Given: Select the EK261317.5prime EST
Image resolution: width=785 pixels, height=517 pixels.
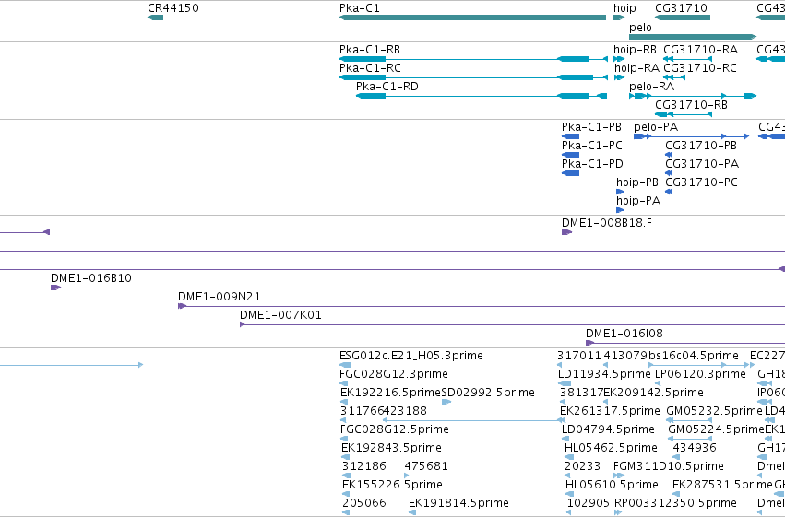Looking at the screenshot, I should [563, 420].
